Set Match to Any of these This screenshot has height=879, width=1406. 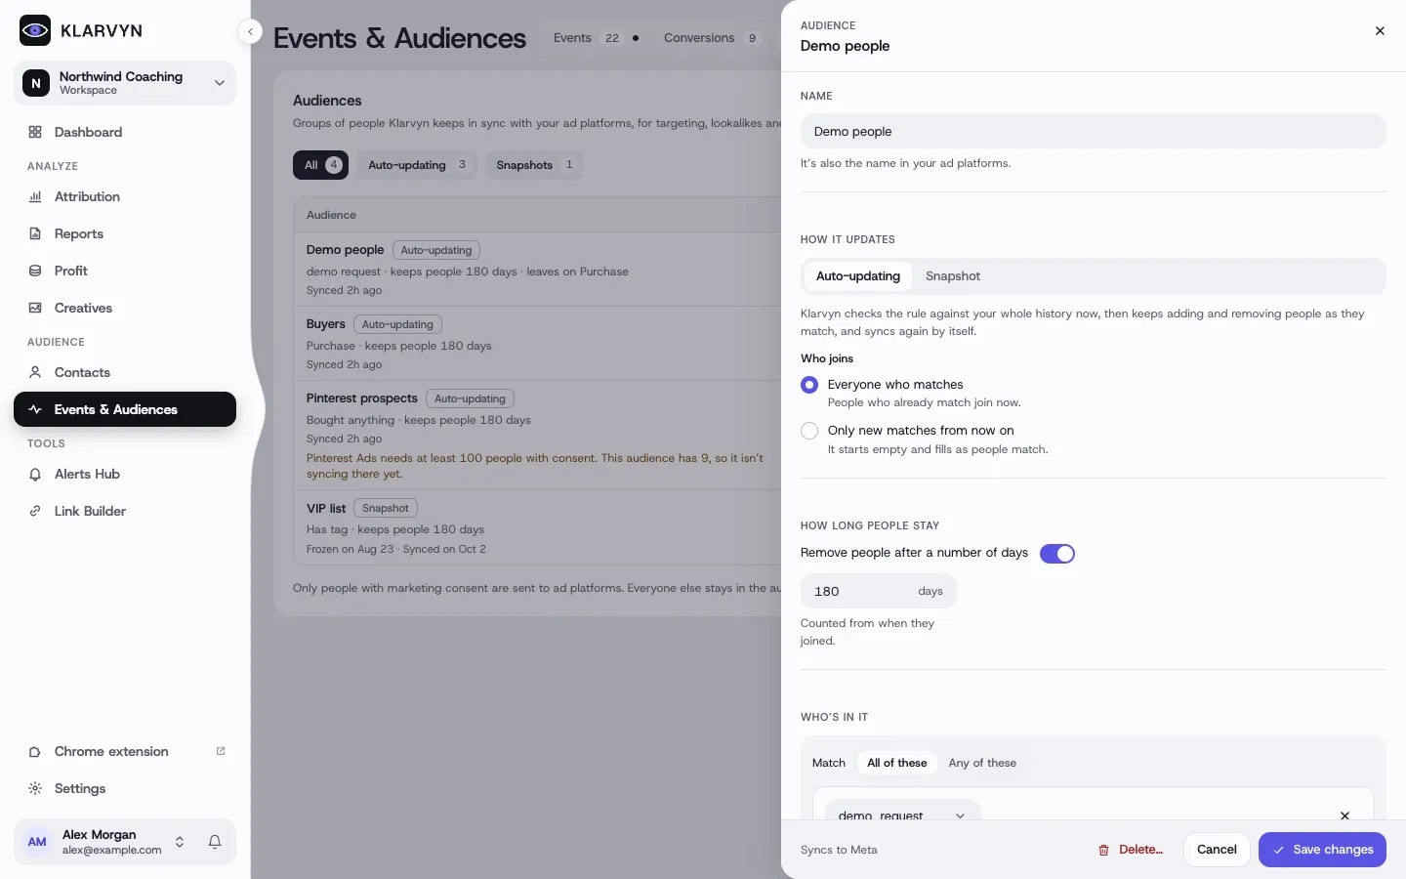click(x=982, y=763)
